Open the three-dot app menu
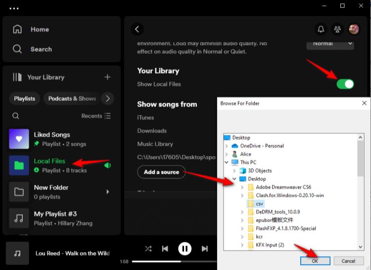The height and width of the screenshot is (270, 371). [14, 8]
